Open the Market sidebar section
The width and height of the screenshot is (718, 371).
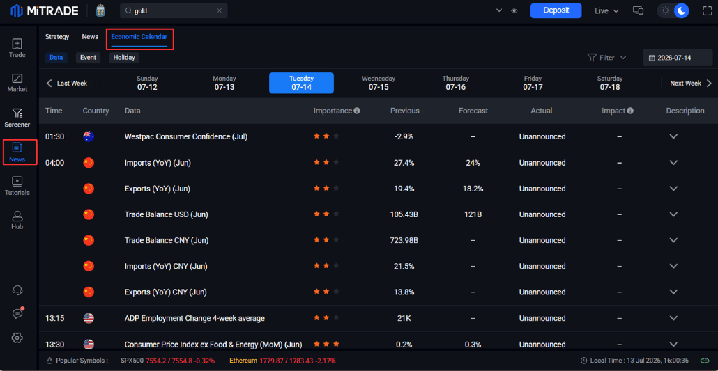[x=17, y=84]
